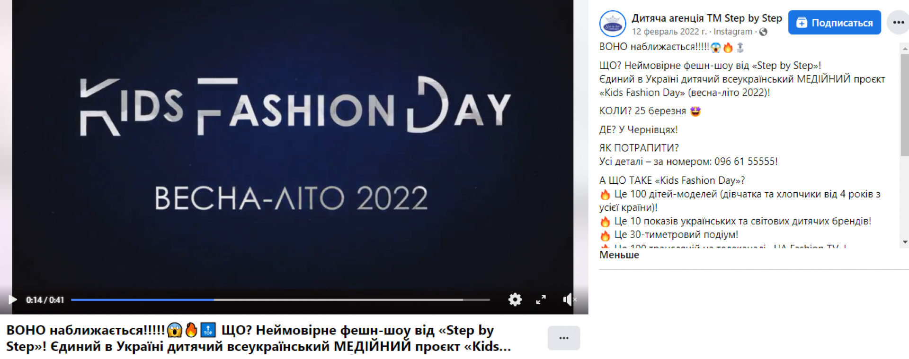
Task: Open Дитяча агенція TM Step by Step page
Action: click(x=706, y=18)
